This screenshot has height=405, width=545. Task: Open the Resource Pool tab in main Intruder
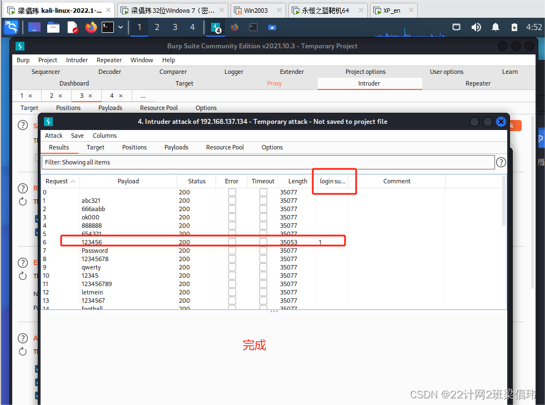coord(159,108)
